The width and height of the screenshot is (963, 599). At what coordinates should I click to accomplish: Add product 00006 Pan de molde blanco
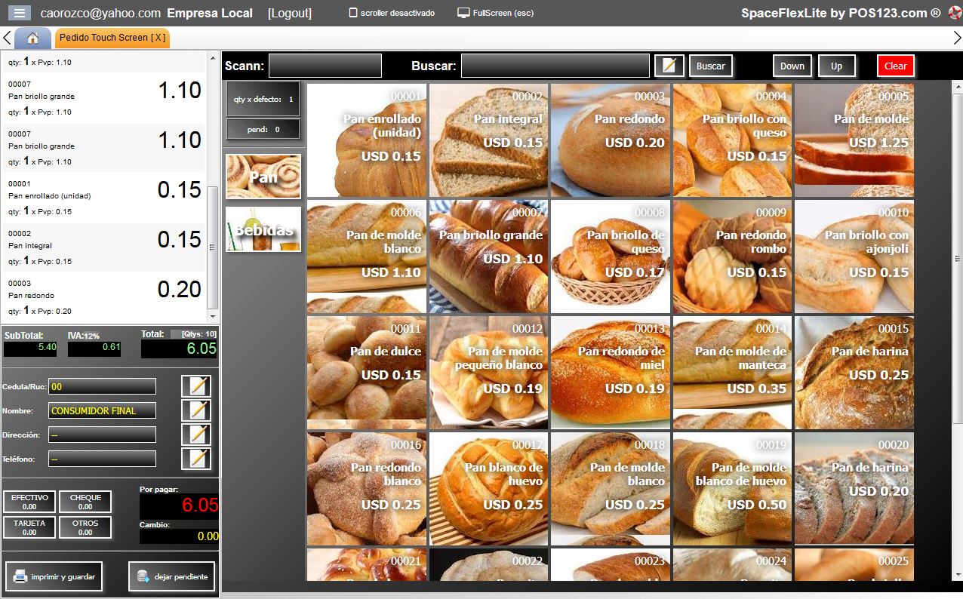coord(367,256)
